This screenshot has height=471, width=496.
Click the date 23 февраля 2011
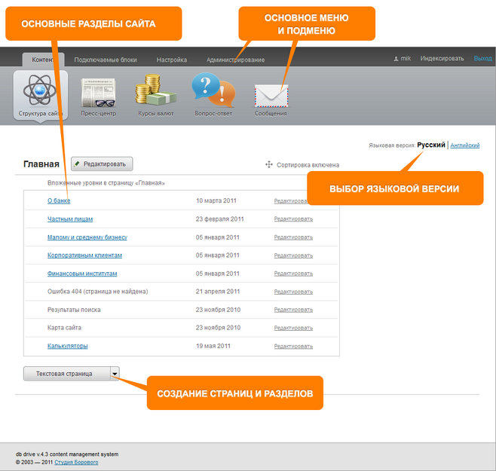click(219, 219)
